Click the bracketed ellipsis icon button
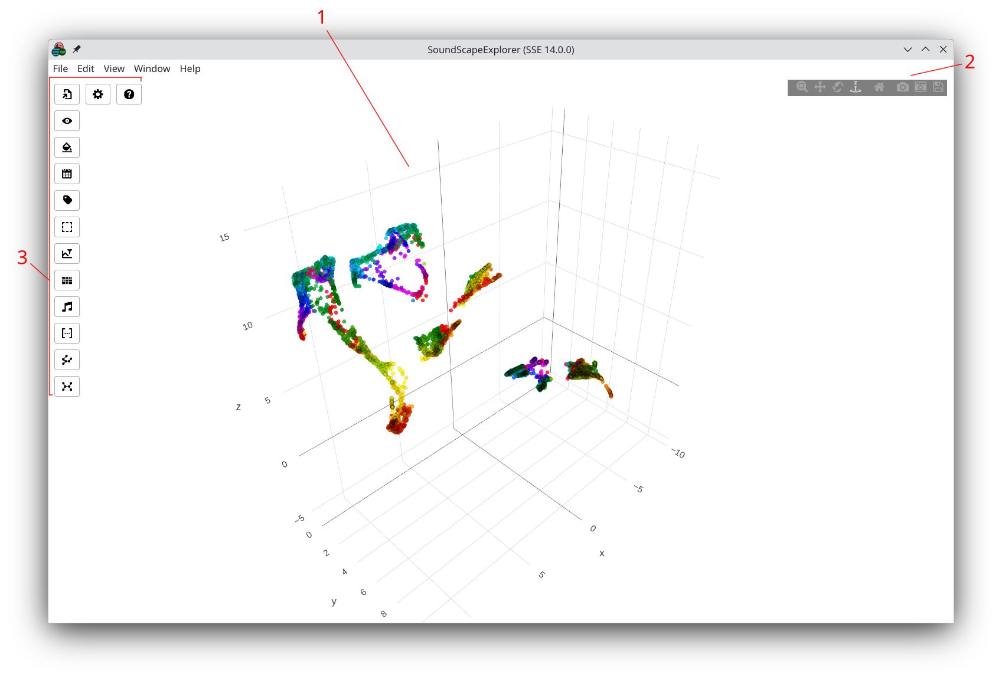 67,334
